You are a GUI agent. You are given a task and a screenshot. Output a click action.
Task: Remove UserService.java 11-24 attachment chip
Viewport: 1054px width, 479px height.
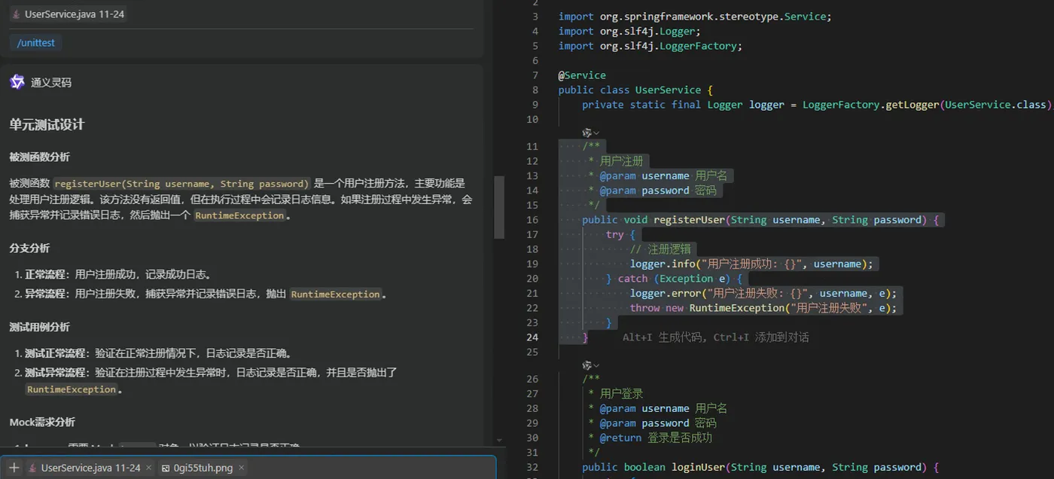pyautogui.click(x=148, y=468)
